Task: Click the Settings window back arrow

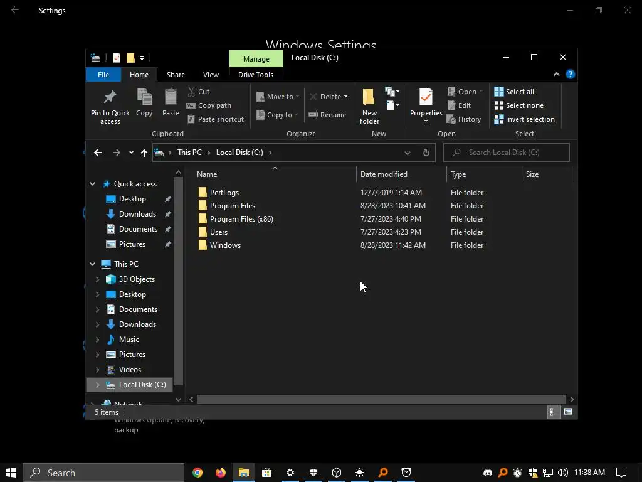Action: [x=15, y=10]
